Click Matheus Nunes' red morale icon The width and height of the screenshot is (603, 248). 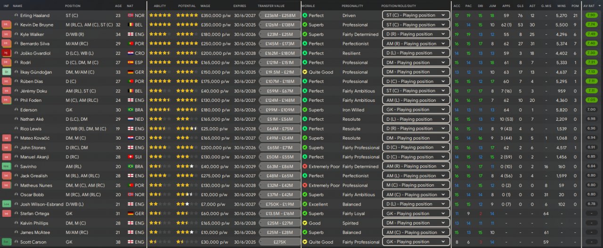[305, 185]
